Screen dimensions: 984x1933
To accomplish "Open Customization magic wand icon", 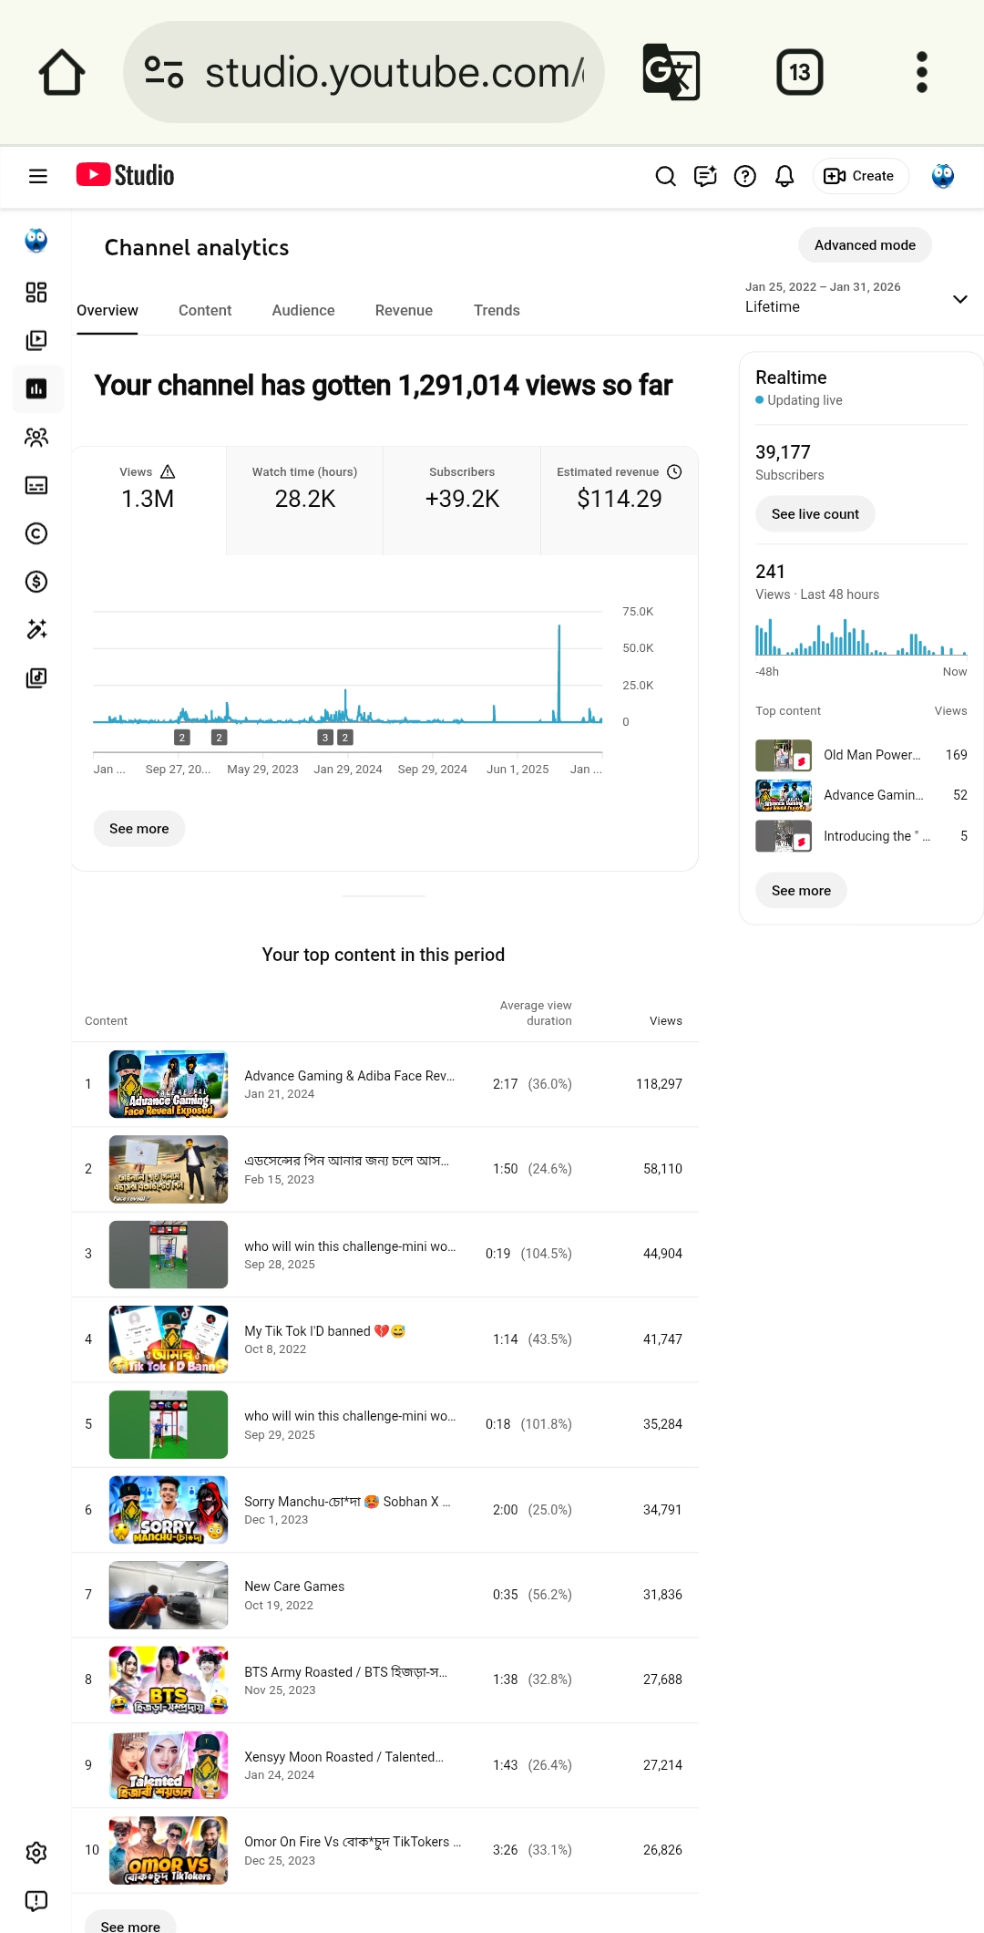I will (x=36, y=629).
